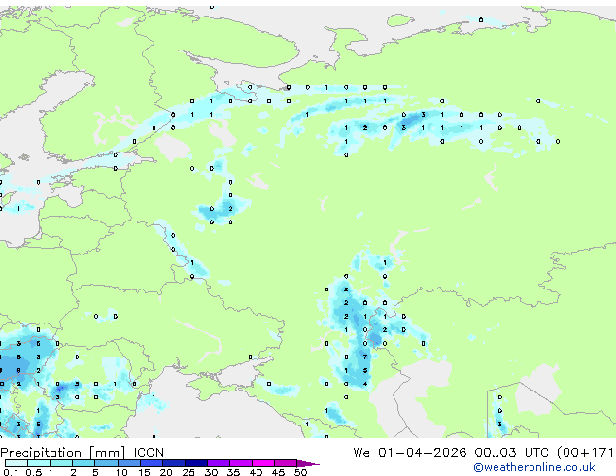Image resolution: width=616 pixels, height=476 pixels.
Task: Open the weatheronline.co.uk copyright link
Action: click(533, 467)
